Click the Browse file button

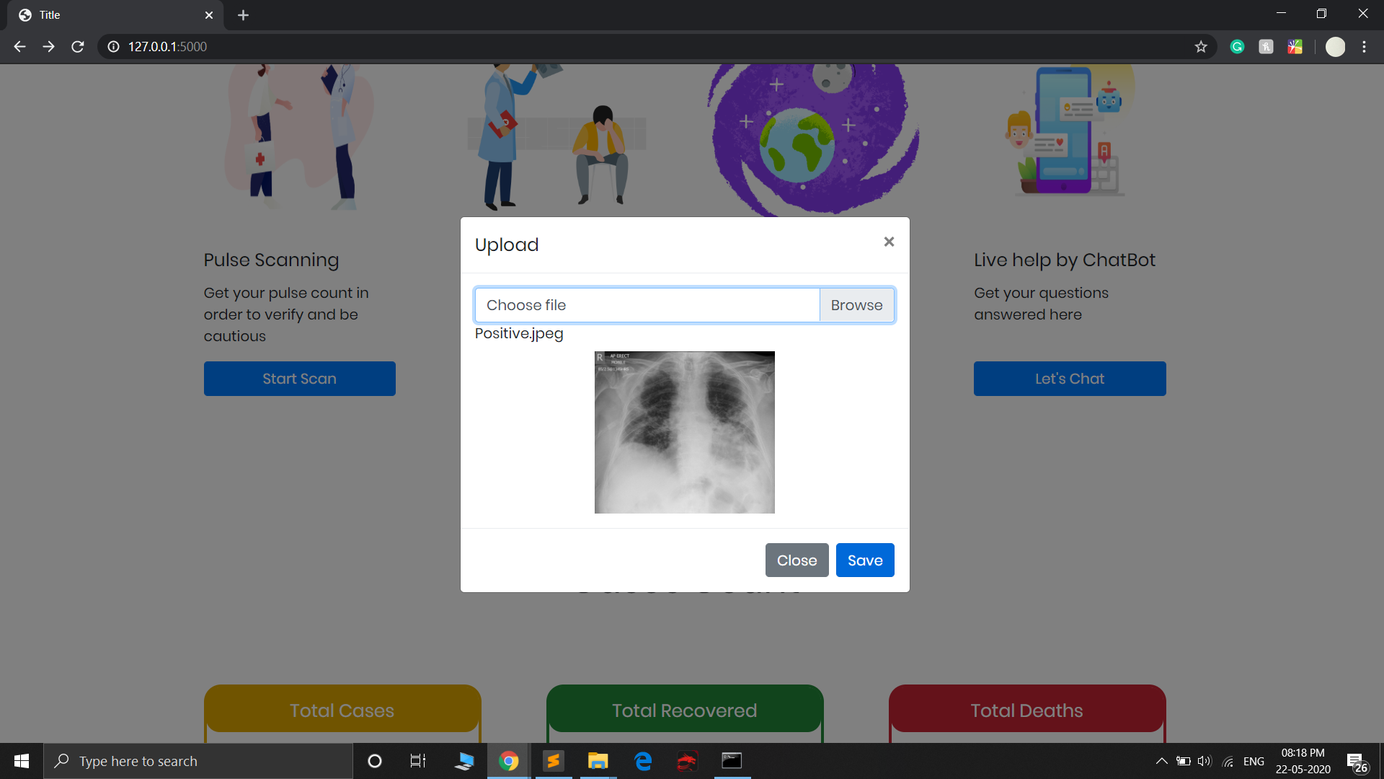point(856,305)
